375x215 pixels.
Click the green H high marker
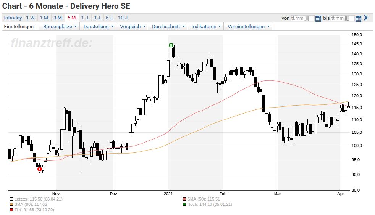[171, 45]
